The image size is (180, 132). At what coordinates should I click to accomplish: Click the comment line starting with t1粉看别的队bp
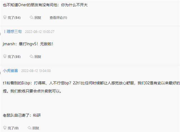[x=91, y=83]
